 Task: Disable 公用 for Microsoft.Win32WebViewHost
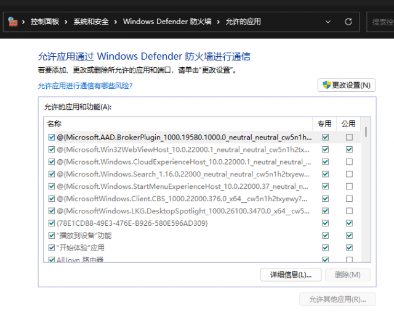(x=349, y=149)
